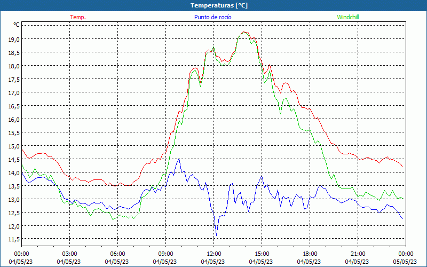Click the 17,0 y-axis value
This screenshot has width=427, height=267.
tap(14, 92)
